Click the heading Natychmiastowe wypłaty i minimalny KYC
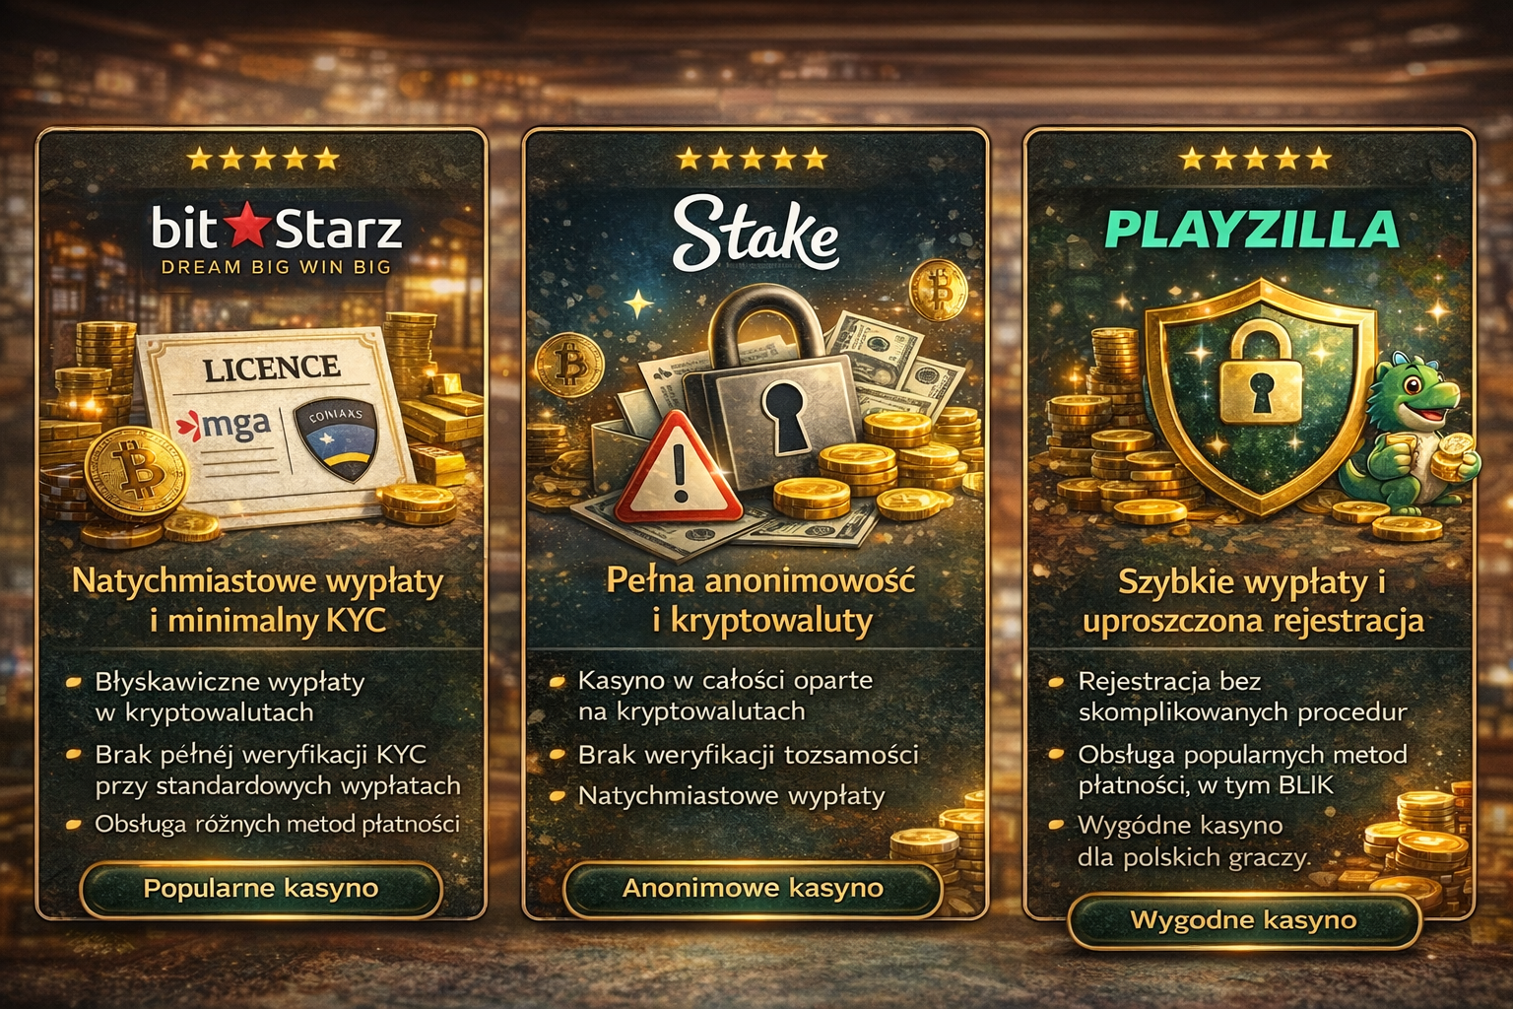 (258, 601)
